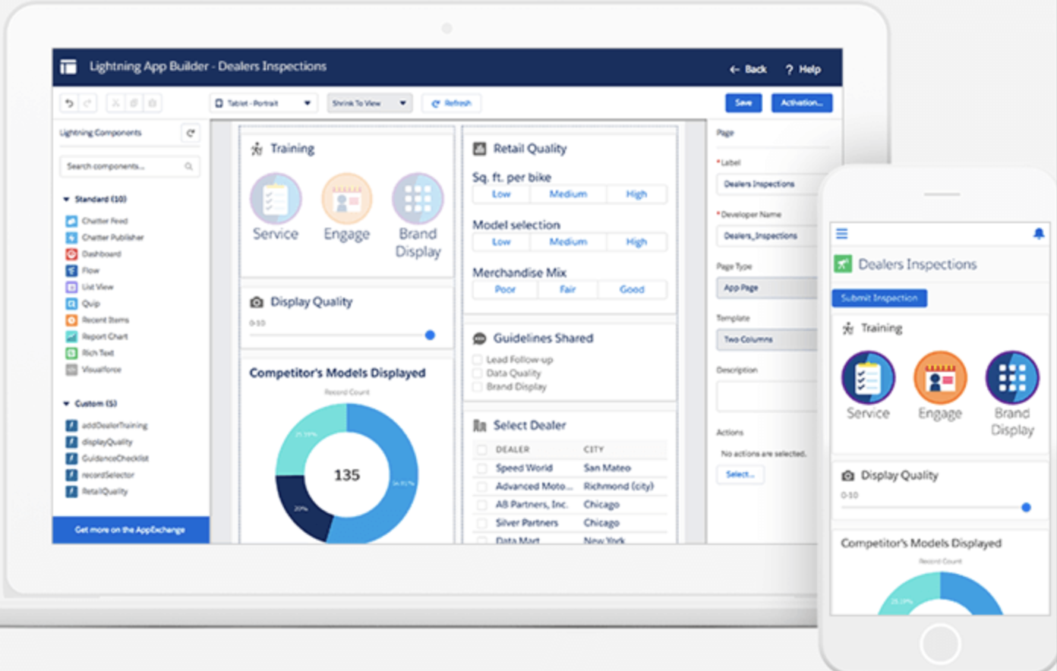
Task: Select the Recent Items component icon
Action: coord(71,320)
